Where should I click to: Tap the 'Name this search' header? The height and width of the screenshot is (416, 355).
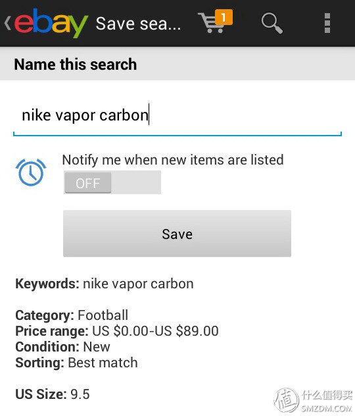76,65
